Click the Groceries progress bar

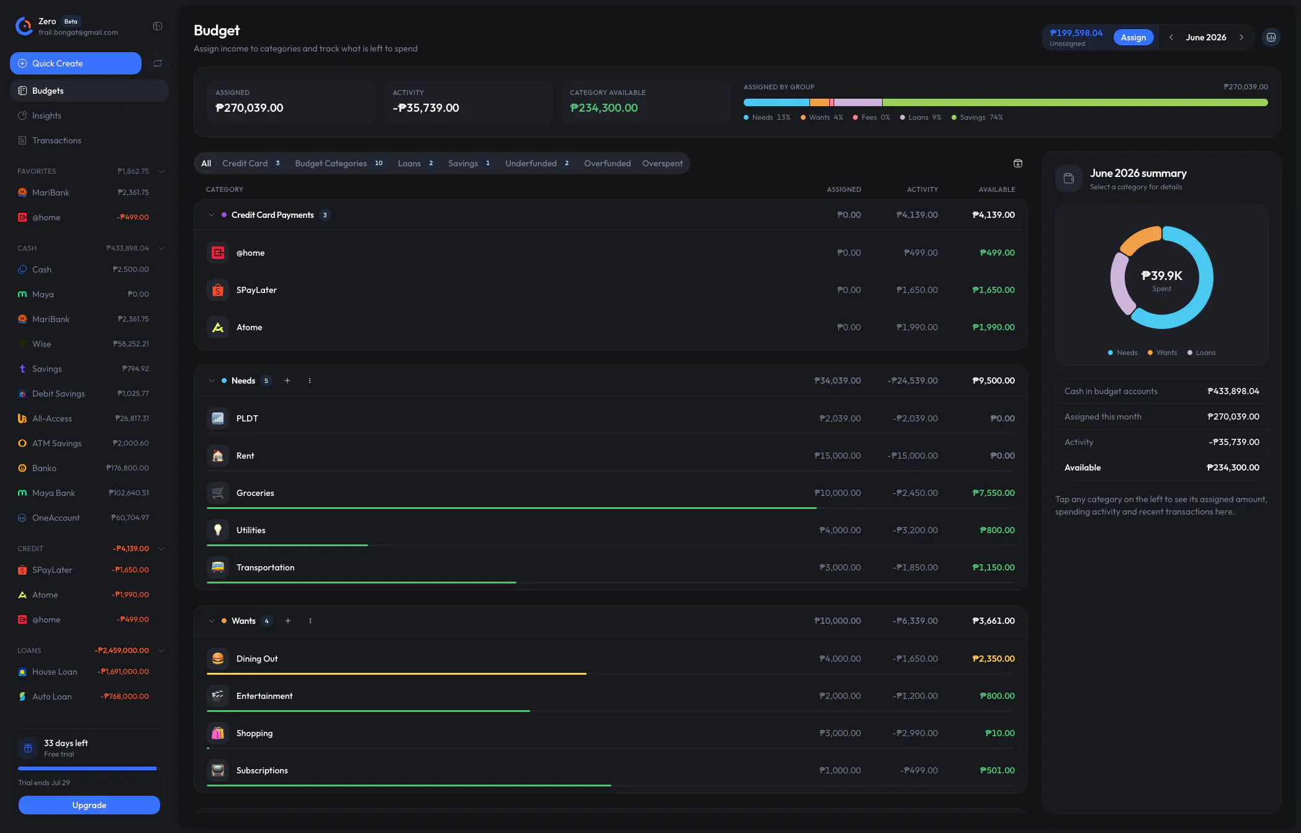point(611,508)
